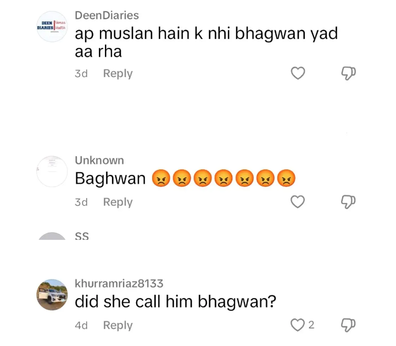Viewport: 396px width, 346px height.
Task: Select 'did she call him bhagwan?' comment text
Action: click(176, 302)
